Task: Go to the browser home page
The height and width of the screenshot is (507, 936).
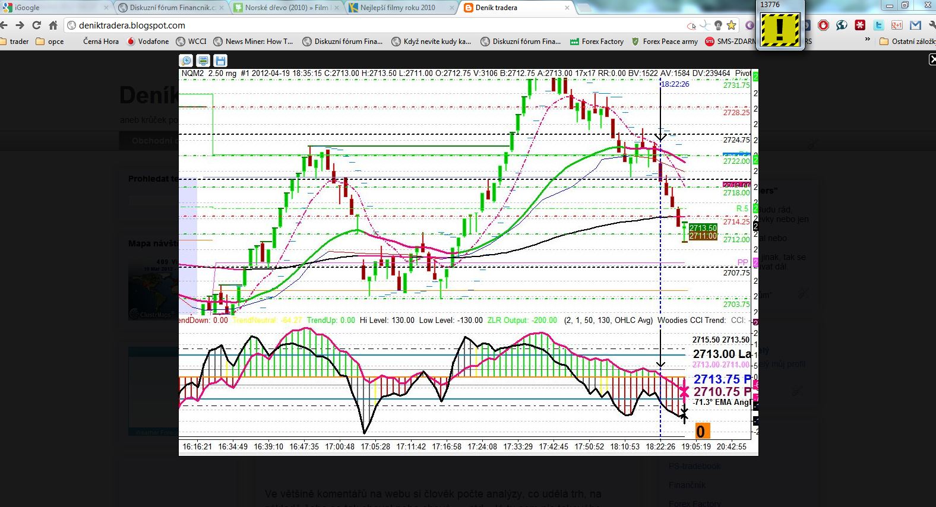Action: (x=53, y=26)
